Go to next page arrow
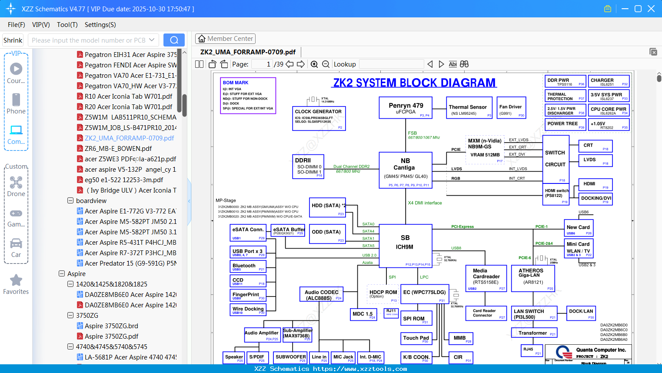The width and height of the screenshot is (662, 373). click(301, 64)
